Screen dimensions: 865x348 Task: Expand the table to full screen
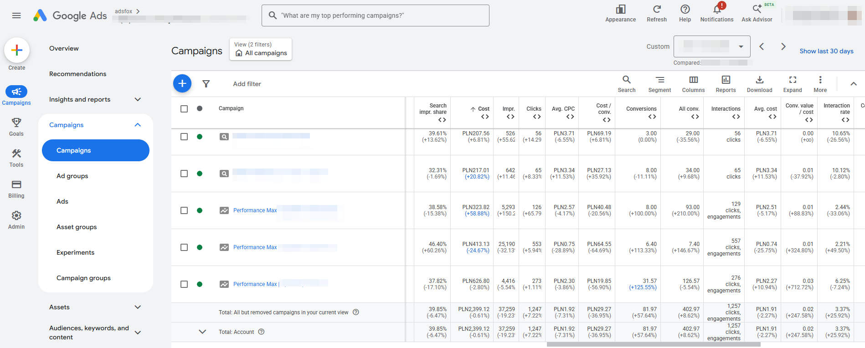793,84
